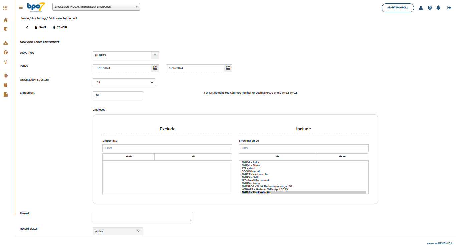Open the Android icon in sidebar
The width and height of the screenshot is (456, 250).
click(6, 75)
